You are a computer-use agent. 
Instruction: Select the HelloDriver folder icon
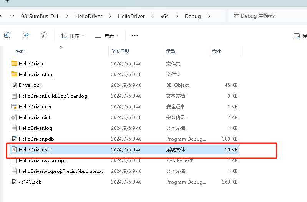[14, 63]
